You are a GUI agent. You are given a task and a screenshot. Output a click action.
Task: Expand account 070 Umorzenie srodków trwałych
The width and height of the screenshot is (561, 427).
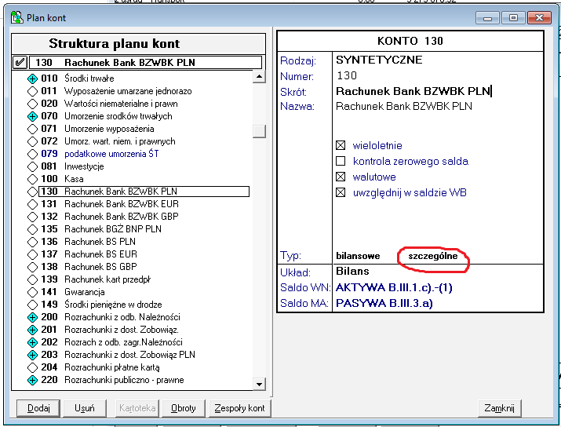click(32, 116)
